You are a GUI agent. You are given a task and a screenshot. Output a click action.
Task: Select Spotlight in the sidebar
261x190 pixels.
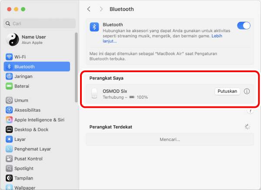24,168
